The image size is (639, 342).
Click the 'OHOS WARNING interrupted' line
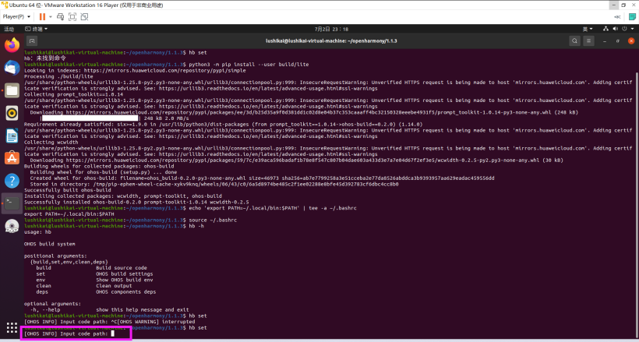point(109,322)
